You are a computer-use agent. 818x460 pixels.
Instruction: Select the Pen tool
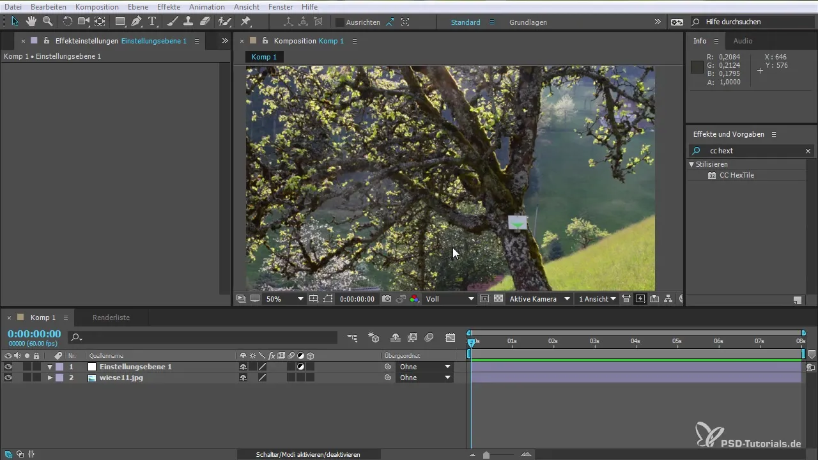(136, 22)
